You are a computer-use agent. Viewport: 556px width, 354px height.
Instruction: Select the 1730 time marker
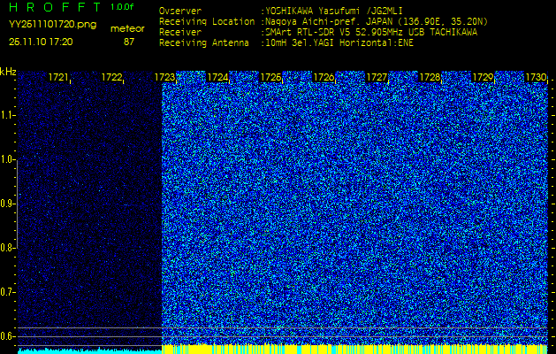[536, 78]
